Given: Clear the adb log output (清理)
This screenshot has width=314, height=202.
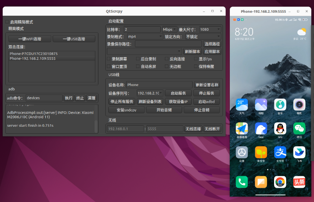Looking at the screenshot, I should point(91,98).
